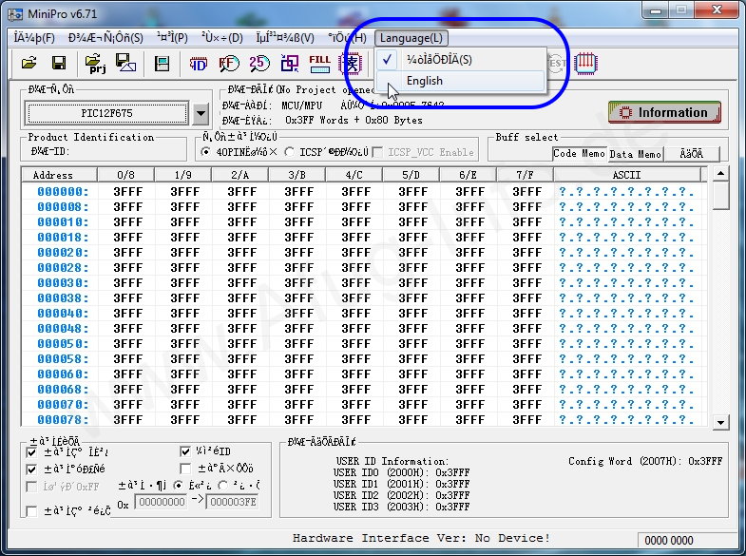Click the green buffer list toolbar icon
Screen dimensions: 746x556
pos(163,64)
